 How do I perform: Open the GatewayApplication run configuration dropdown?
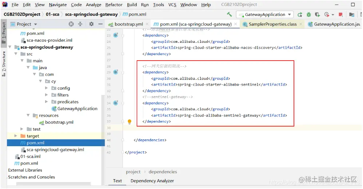[x=265, y=15]
